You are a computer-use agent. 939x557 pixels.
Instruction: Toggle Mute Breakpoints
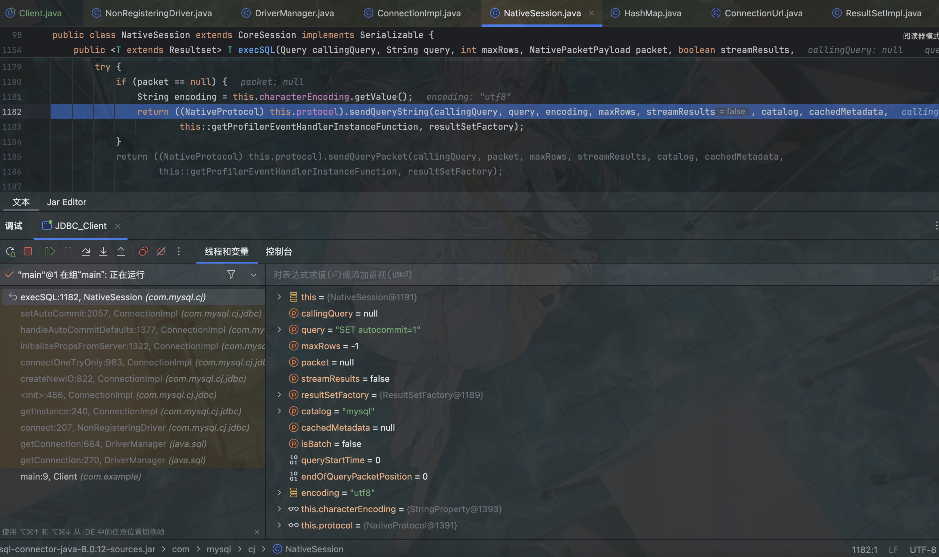pyautogui.click(x=161, y=251)
